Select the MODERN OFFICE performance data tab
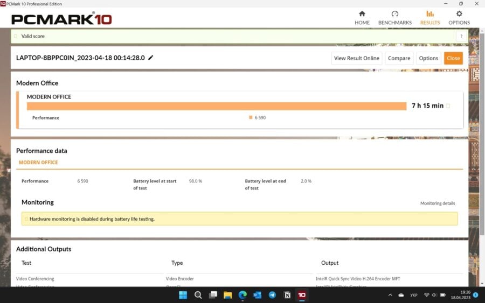Viewport: 485px width, 303px height. [38, 163]
